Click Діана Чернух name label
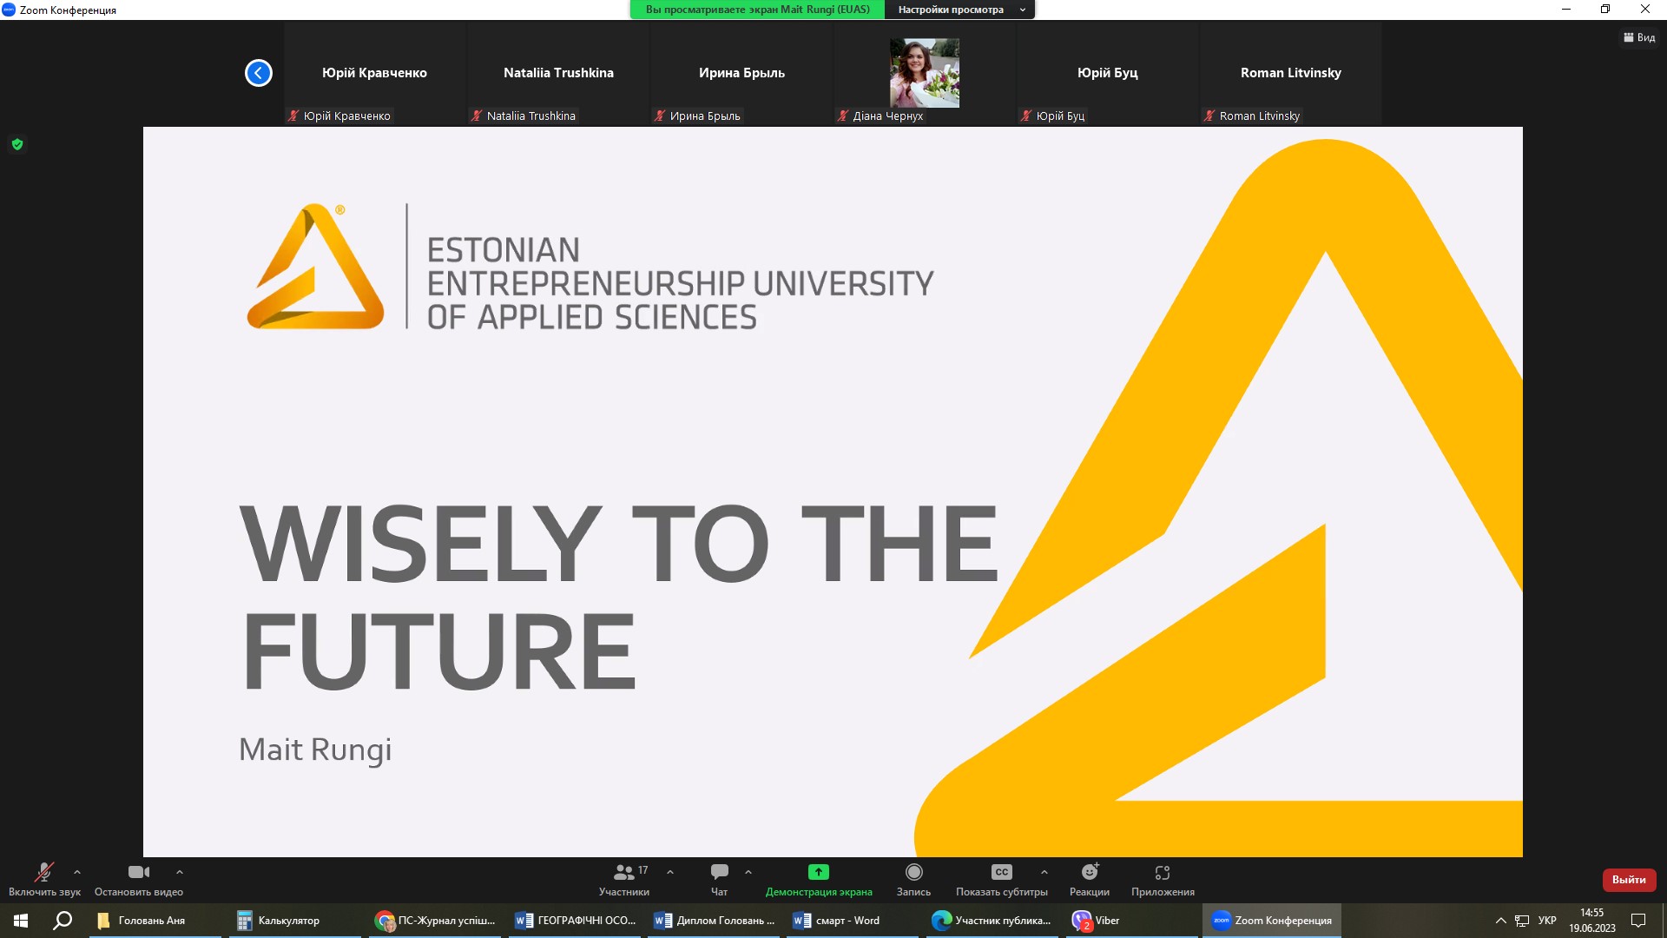 point(880,116)
